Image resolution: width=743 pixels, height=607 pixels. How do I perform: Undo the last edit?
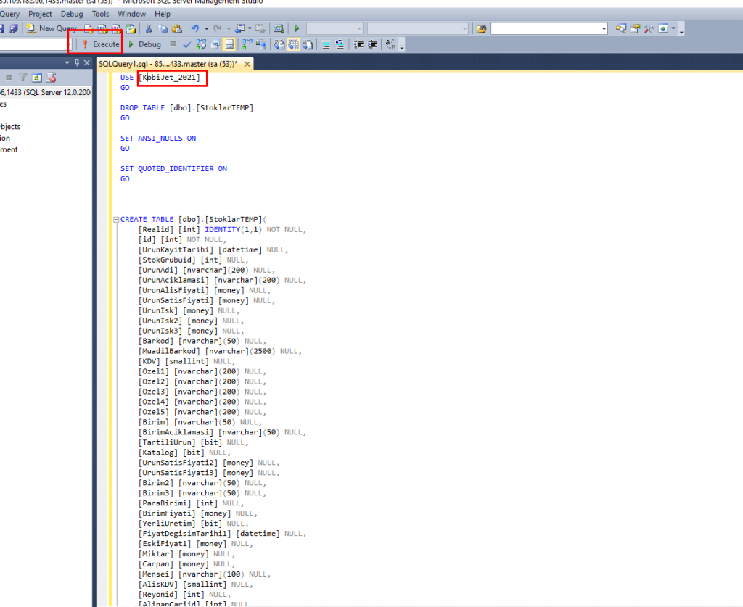pos(194,28)
